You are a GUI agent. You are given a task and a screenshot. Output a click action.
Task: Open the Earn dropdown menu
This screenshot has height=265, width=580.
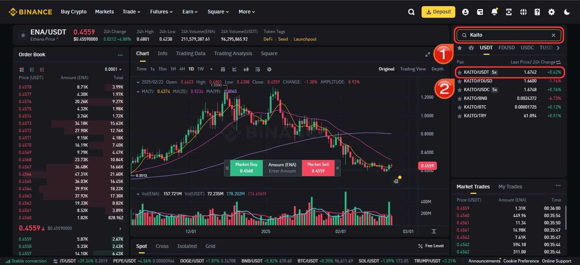pyautogui.click(x=190, y=12)
